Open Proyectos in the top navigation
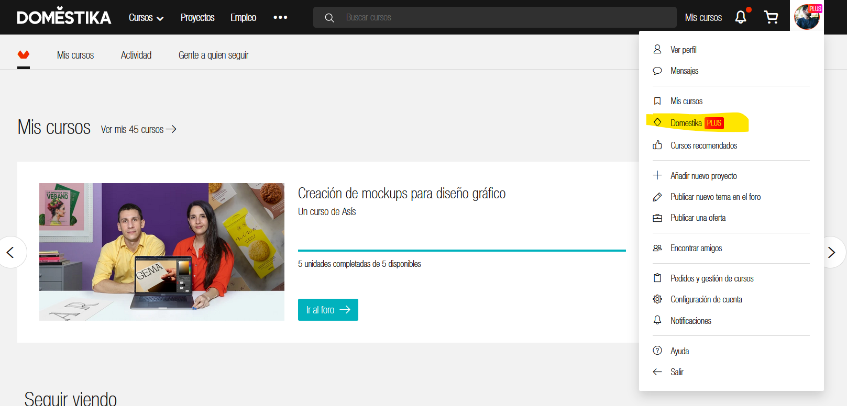This screenshot has height=406, width=847. 197,18
